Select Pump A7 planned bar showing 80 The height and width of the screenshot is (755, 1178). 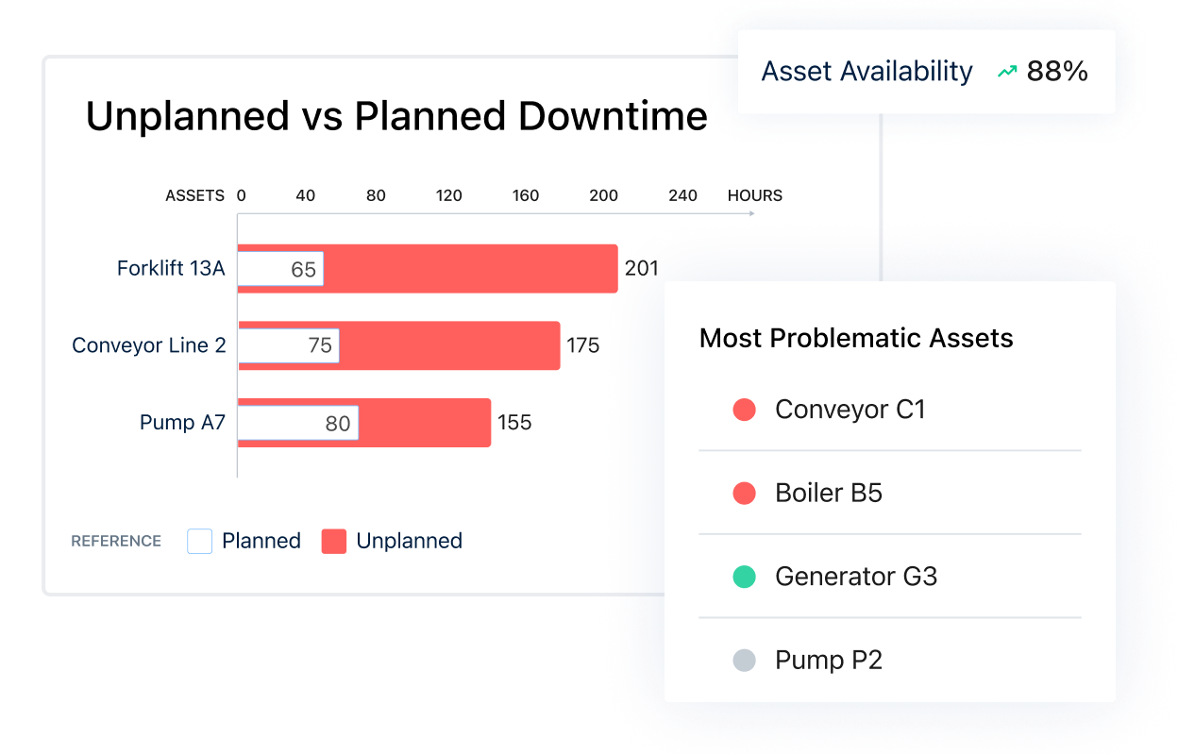tap(298, 424)
